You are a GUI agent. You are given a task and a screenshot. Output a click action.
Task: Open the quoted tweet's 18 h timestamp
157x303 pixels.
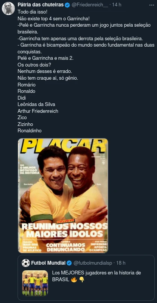121,263
